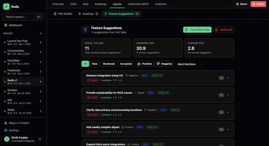Select the Radiq v1 space
Screen dimensions: 269x146
(x=23, y=82)
